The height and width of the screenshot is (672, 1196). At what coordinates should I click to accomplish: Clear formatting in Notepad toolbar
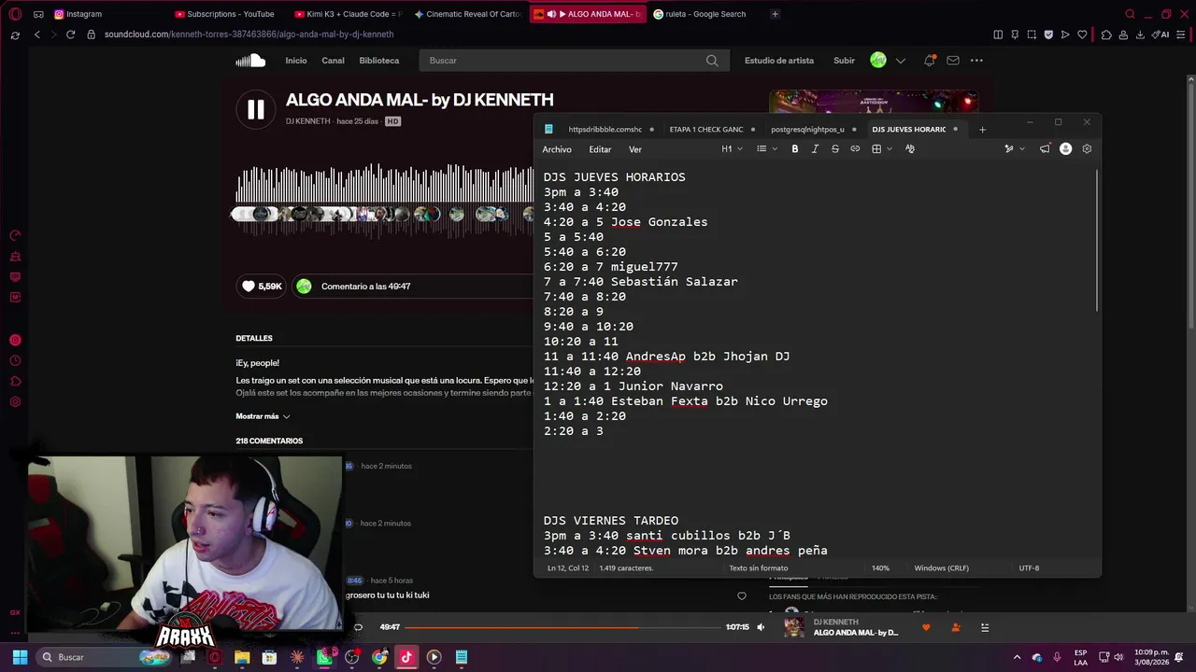click(910, 149)
